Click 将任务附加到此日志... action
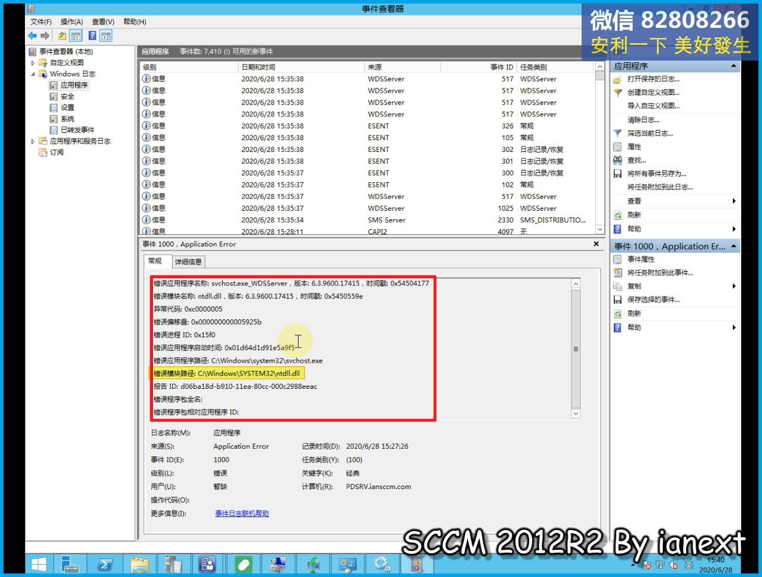The width and height of the screenshot is (762, 577). [x=660, y=188]
